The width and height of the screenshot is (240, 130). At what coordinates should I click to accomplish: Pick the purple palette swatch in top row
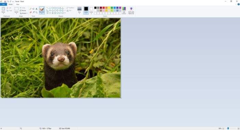(x=120, y=8)
